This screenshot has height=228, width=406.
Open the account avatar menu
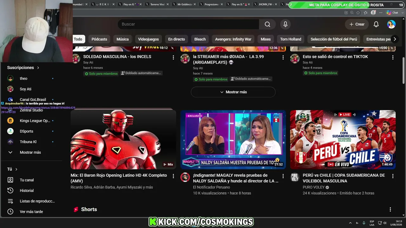[391, 24]
